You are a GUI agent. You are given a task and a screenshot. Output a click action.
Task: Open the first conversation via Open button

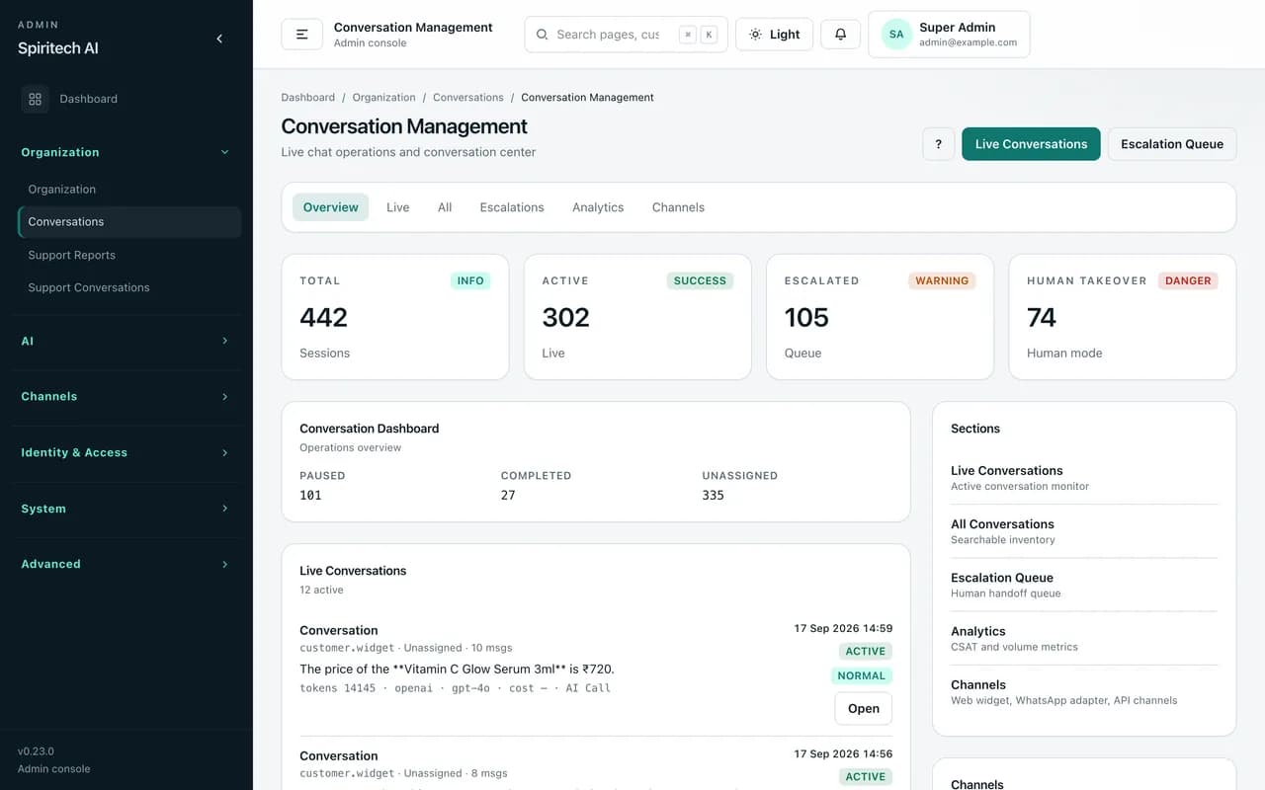tap(864, 708)
